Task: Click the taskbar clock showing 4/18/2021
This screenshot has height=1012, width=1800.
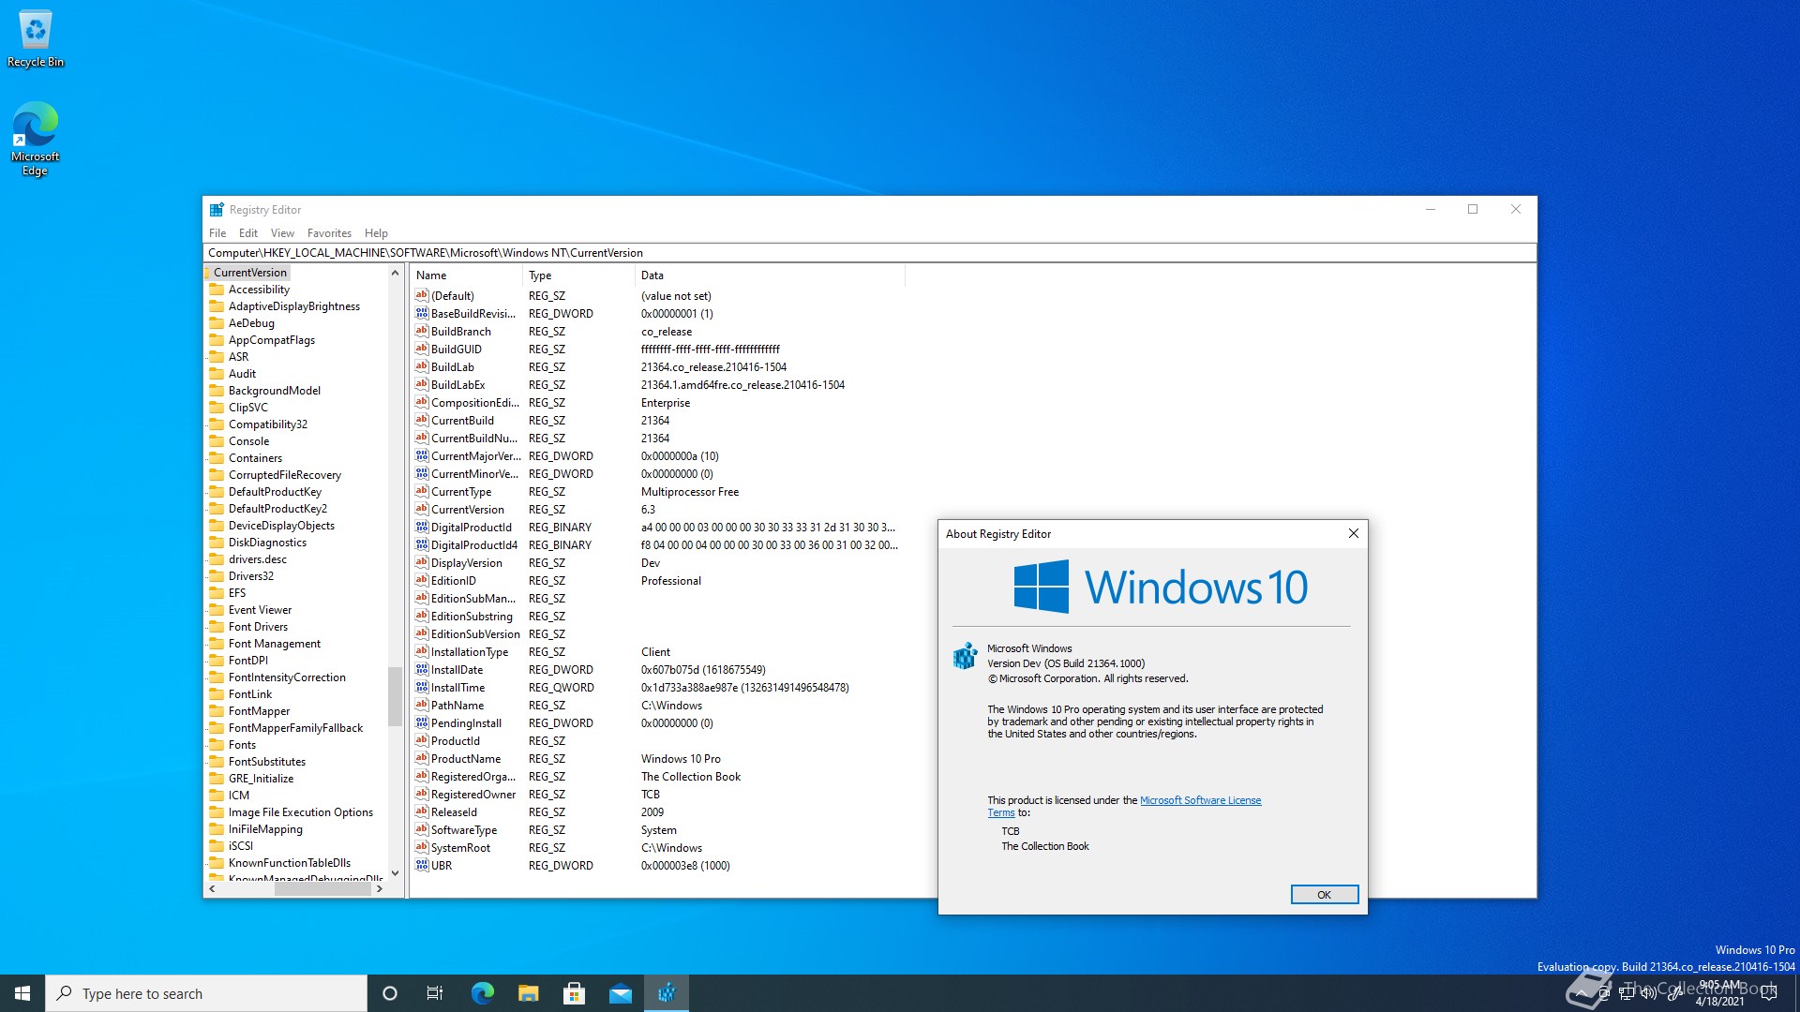Action: pyautogui.click(x=1720, y=993)
